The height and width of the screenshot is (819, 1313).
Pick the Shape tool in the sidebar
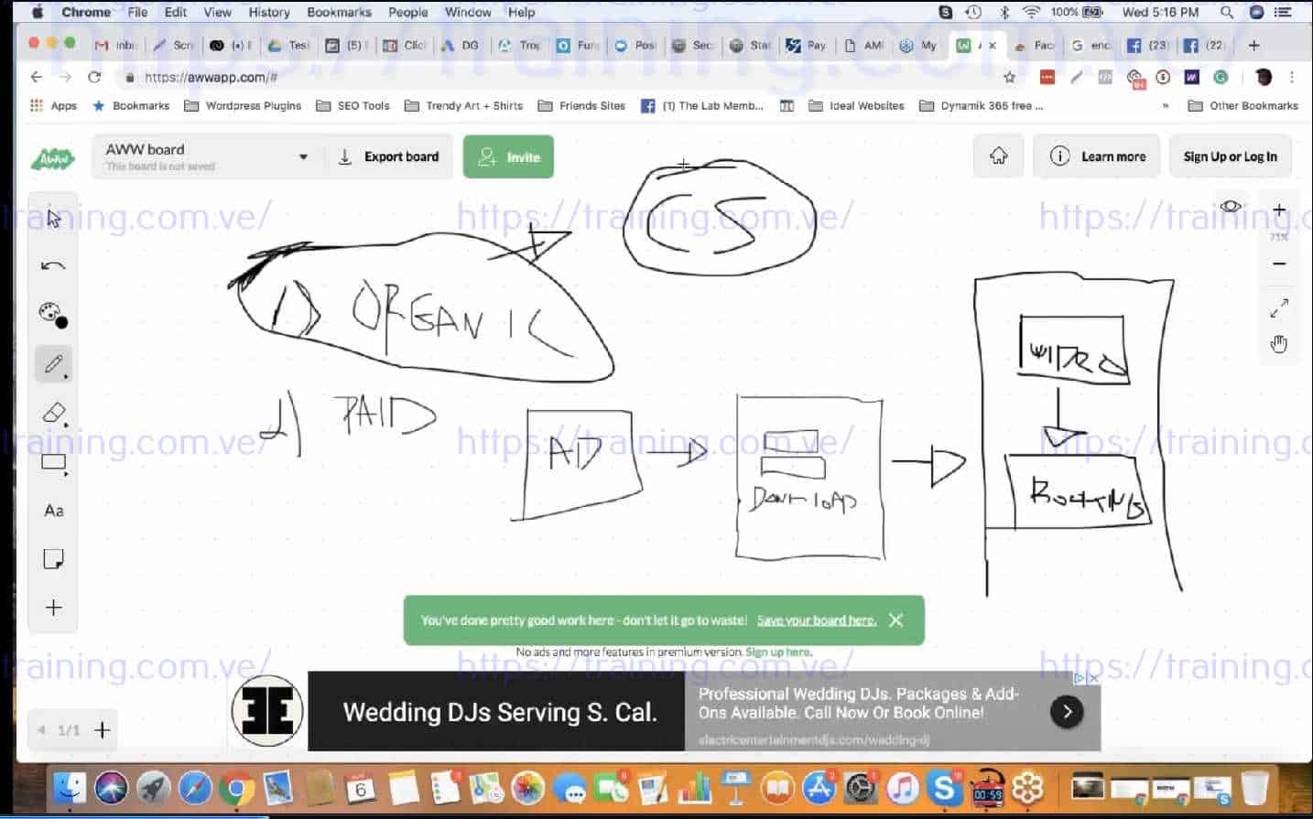click(x=52, y=462)
